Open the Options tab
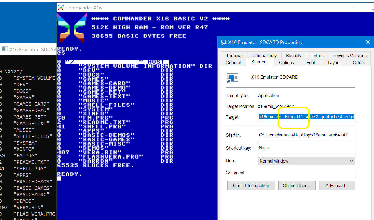 tap(286, 63)
